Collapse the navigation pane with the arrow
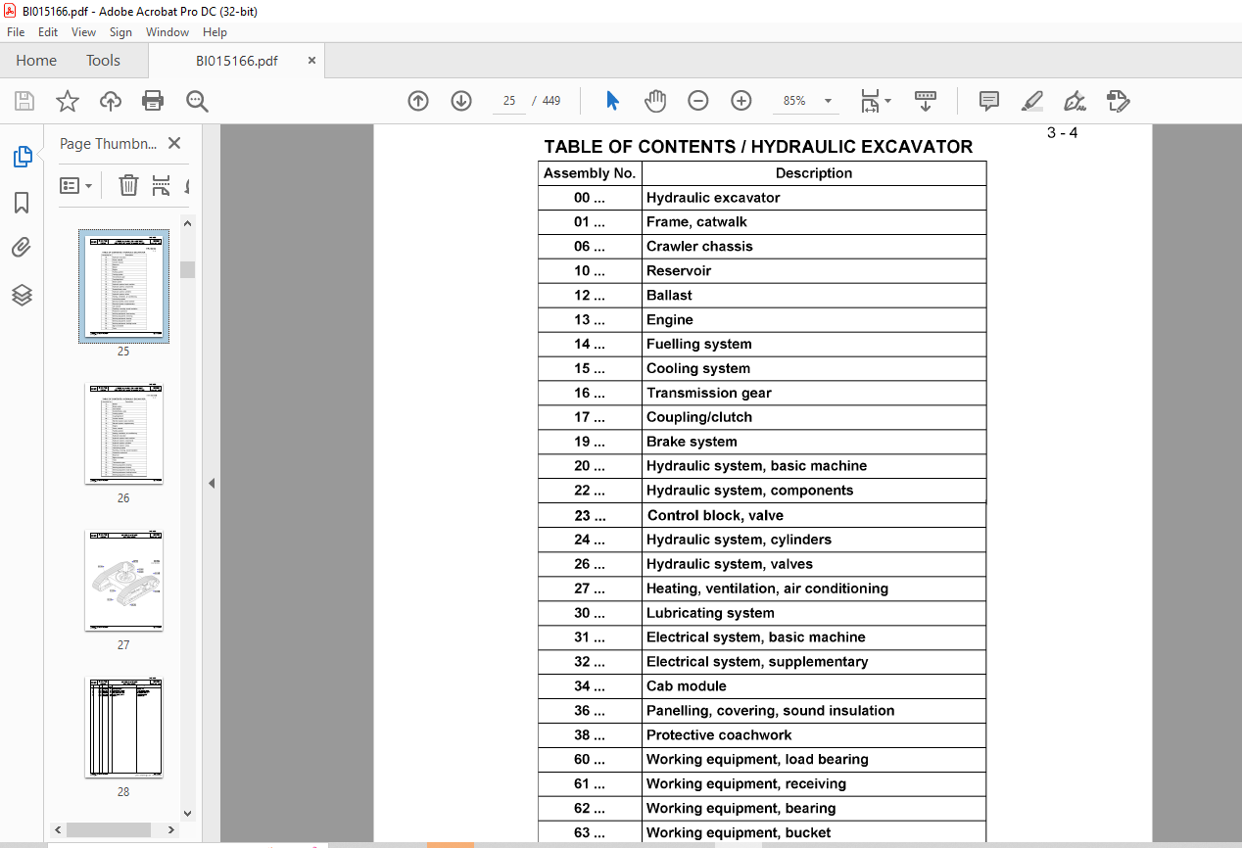1242x848 pixels. coord(211,484)
